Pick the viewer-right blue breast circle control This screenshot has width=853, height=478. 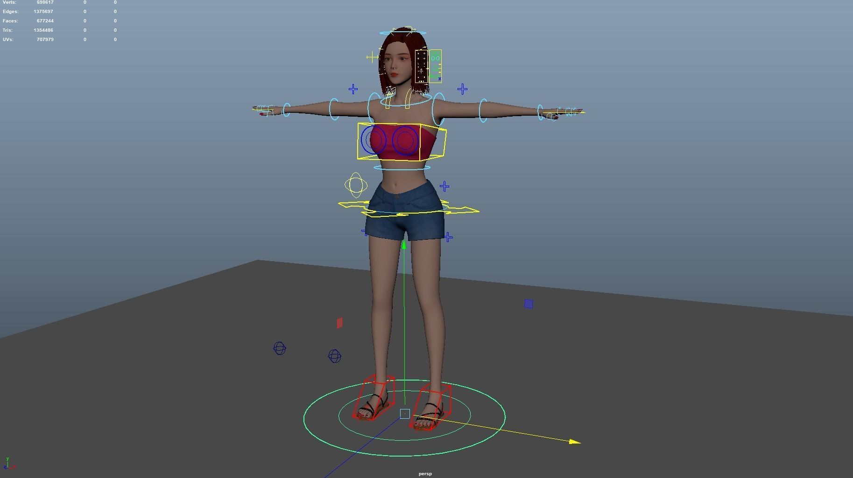(405, 140)
